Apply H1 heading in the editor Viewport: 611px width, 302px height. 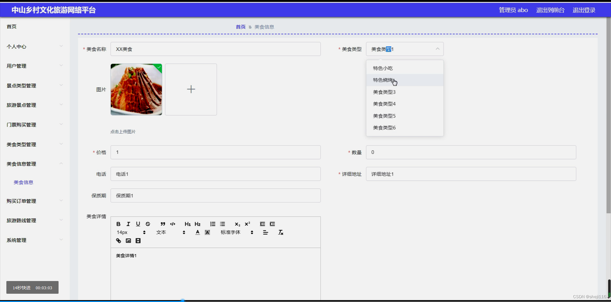coord(187,224)
